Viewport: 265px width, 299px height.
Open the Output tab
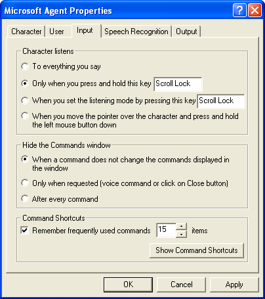[186, 32]
